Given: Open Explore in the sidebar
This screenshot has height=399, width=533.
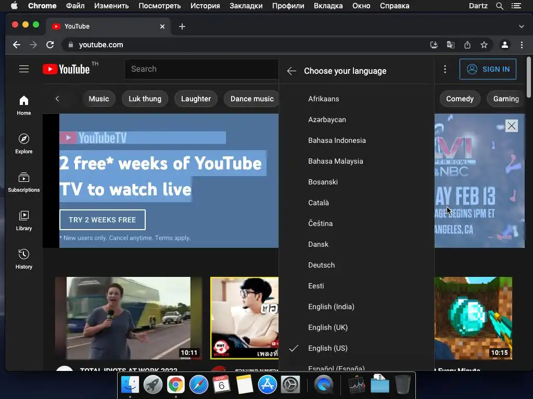Looking at the screenshot, I should (24, 144).
